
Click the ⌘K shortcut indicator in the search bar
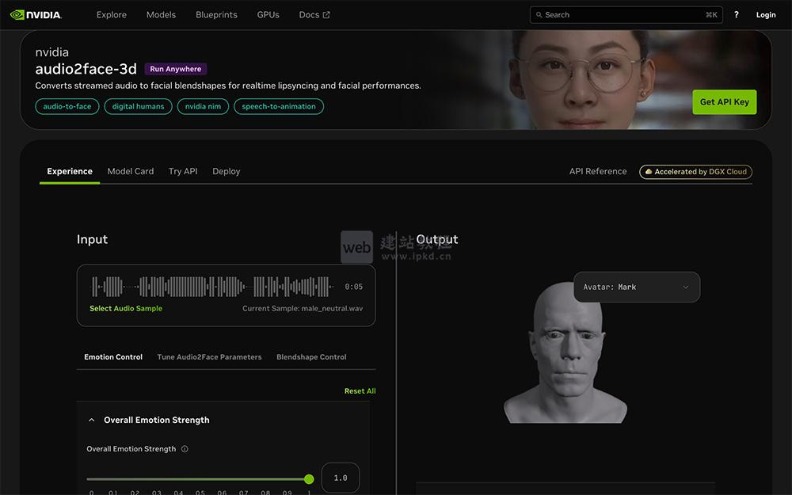coord(709,14)
